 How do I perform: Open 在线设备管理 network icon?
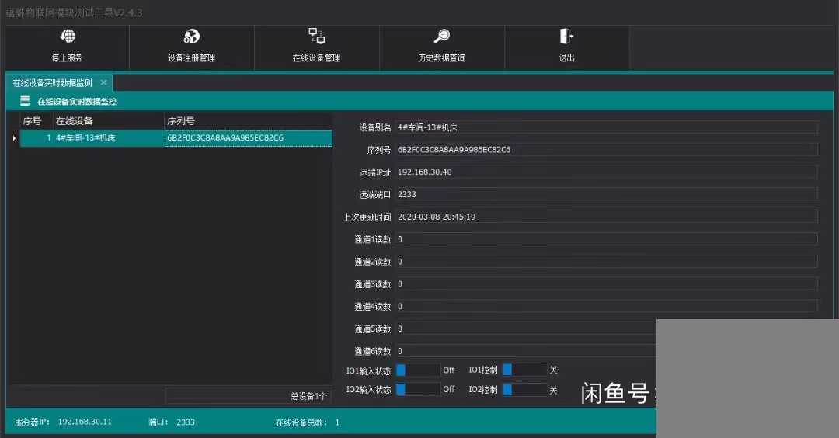click(317, 36)
